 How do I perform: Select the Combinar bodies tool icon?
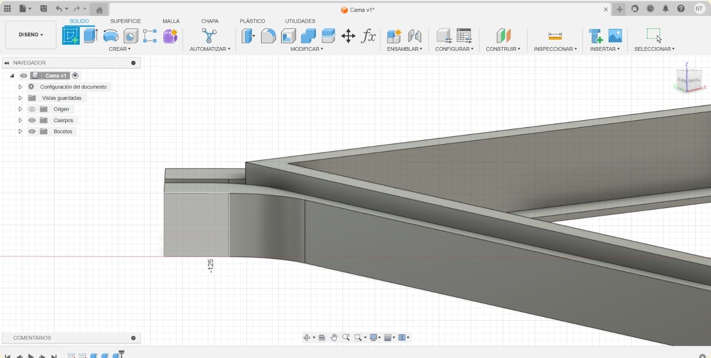point(308,36)
